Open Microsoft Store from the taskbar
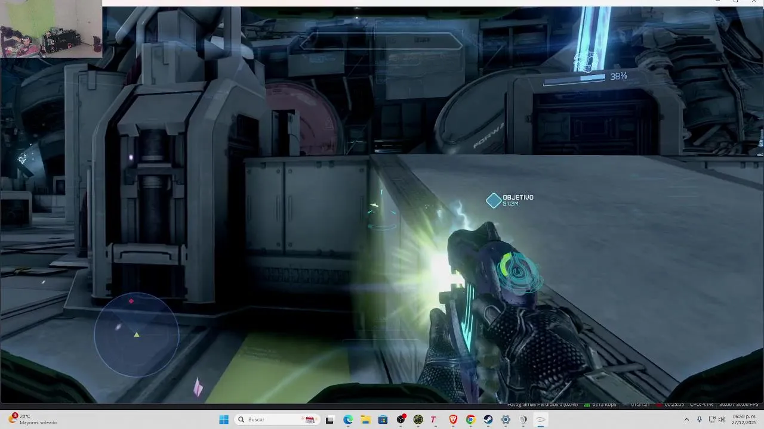This screenshot has height=429, width=764. pos(383,419)
